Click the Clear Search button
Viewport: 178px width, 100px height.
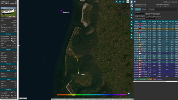click(156, 14)
